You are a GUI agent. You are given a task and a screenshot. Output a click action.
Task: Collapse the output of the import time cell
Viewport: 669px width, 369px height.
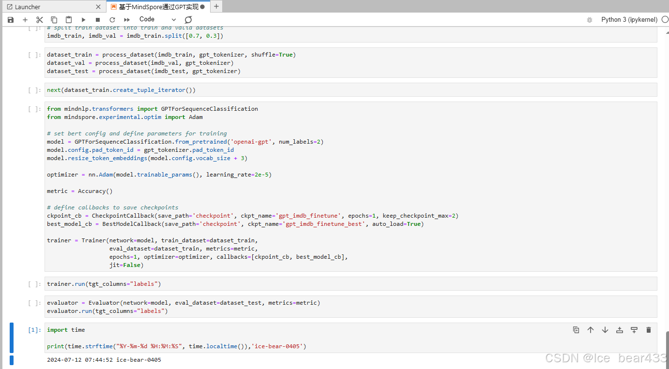click(12, 360)
